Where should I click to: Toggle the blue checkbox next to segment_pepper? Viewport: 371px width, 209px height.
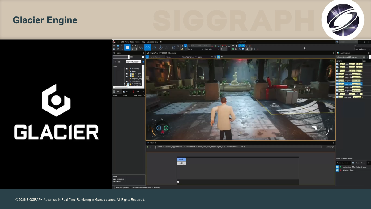click(143, 62)
